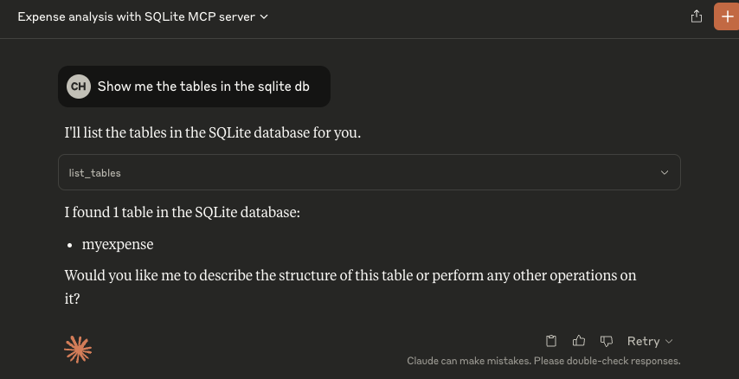
Task: Expand the list_tables tool call chevron
Action: (x=665, y=172)
